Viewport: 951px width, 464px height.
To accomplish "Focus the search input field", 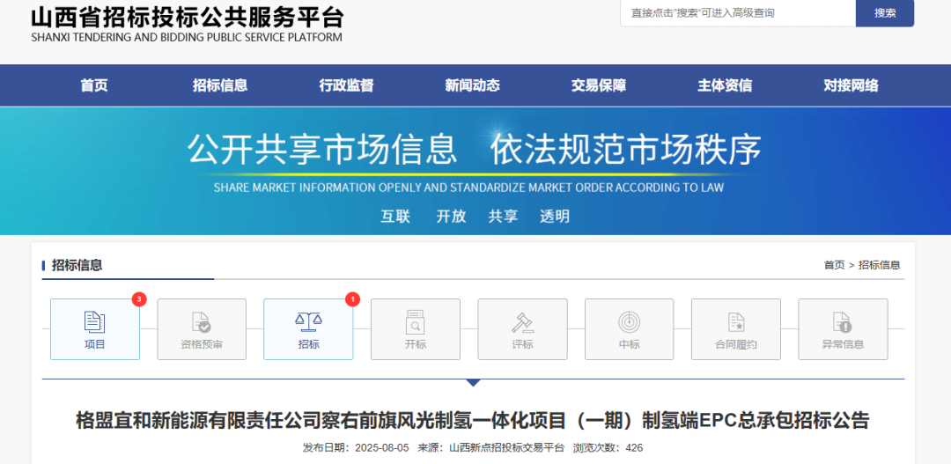I will pos(738,12).
